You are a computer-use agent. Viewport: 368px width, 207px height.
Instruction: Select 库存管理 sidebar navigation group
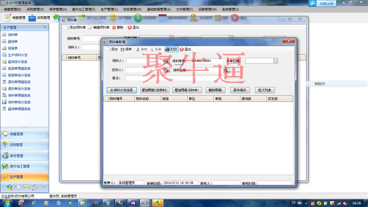pos(24,156)
